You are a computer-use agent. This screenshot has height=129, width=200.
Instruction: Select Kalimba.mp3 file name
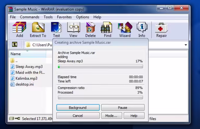click(26, 78)
